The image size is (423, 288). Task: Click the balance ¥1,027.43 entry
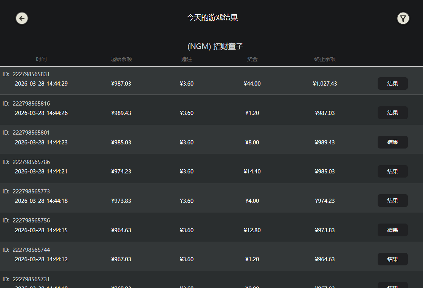[x=325, y=83]
